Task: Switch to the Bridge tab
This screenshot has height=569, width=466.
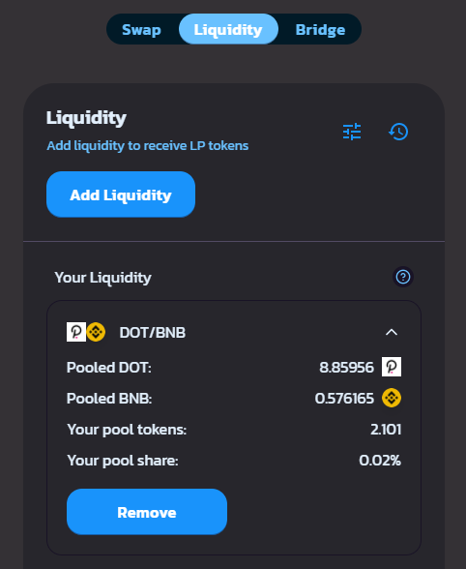Action: tap(320, 29)
